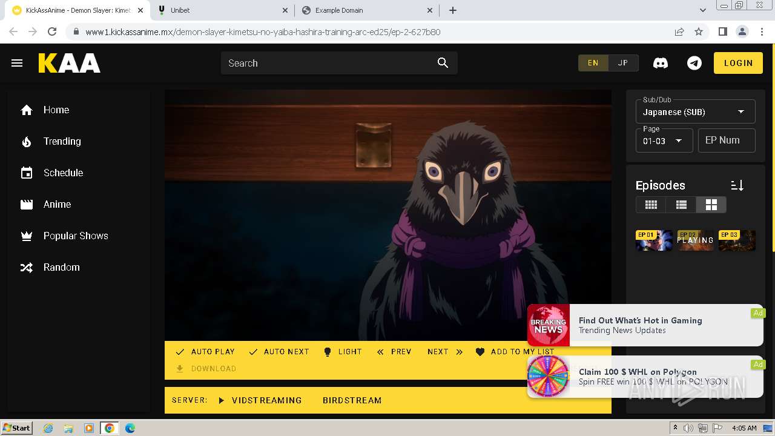The image size is (775, 436).
Task: Go to the PREV episode
Action: point(394,352)
